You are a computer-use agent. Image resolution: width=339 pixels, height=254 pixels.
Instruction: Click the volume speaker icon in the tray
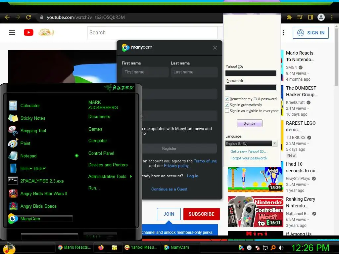281,248
